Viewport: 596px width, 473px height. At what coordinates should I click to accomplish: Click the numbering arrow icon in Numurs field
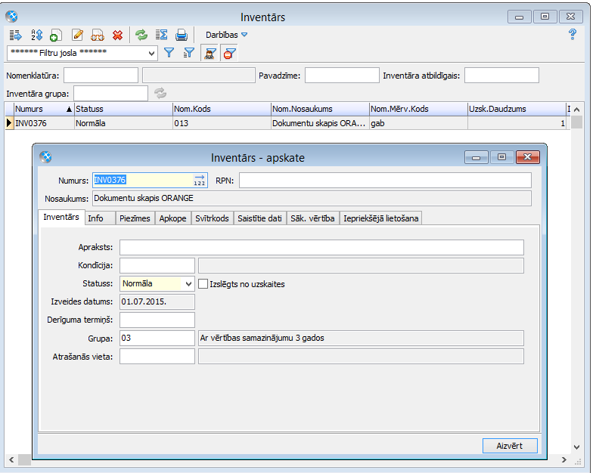pyautogui.click(x=200, y=180)
